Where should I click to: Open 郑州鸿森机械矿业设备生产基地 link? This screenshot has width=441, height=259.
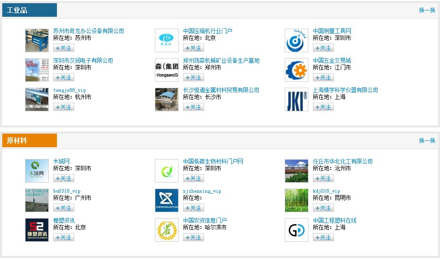pos(221,60)
